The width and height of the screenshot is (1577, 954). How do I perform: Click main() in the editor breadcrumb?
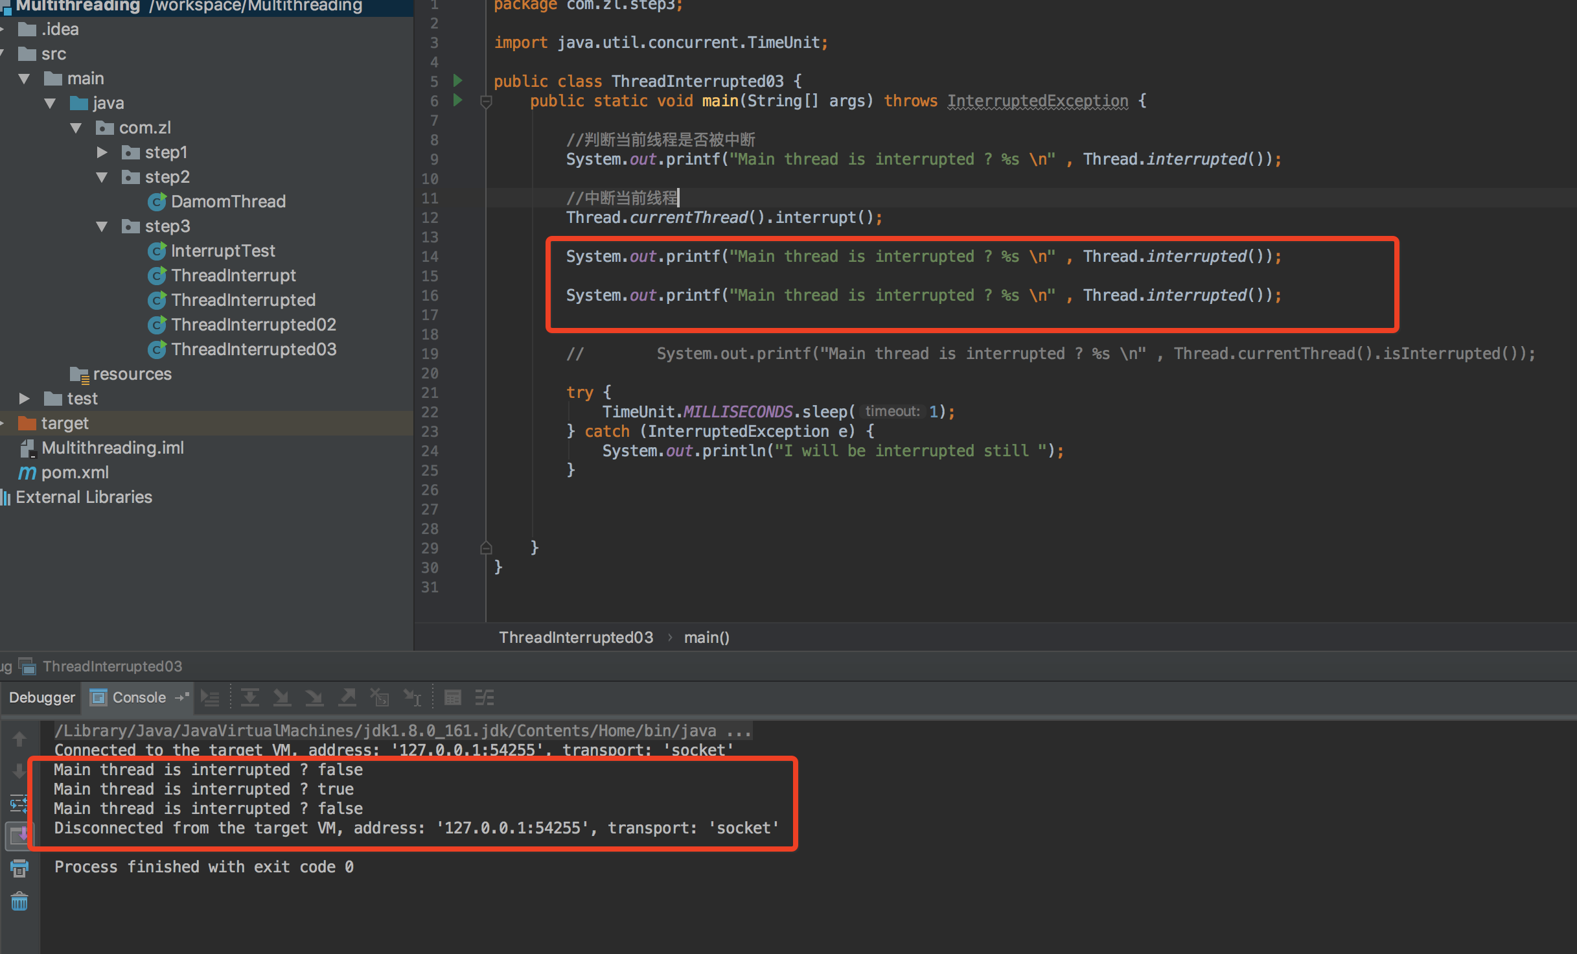(706, 637)
